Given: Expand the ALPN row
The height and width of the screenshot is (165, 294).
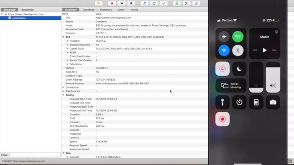Looking at the screenshot, I should coord(68,53).
